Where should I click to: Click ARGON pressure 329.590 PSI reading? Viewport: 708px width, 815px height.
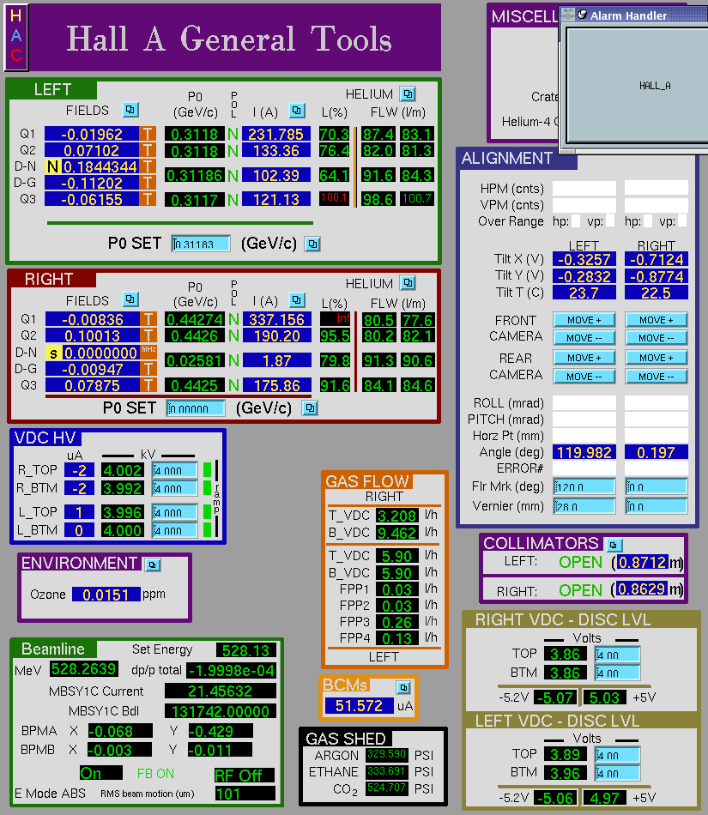[386, 754]
